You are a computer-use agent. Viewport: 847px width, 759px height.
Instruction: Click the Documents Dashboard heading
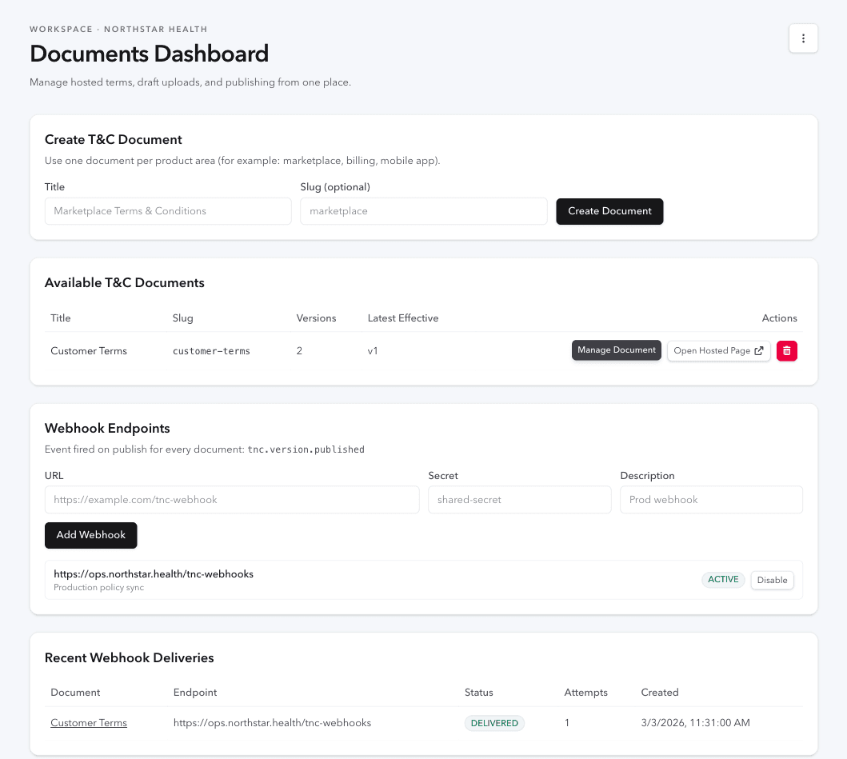(x=149, y=54)
